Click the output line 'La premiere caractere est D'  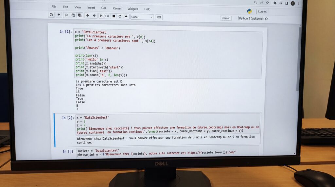(99, 81)
